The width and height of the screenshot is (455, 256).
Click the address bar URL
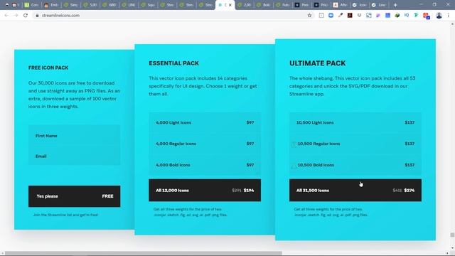click(60, 16)
